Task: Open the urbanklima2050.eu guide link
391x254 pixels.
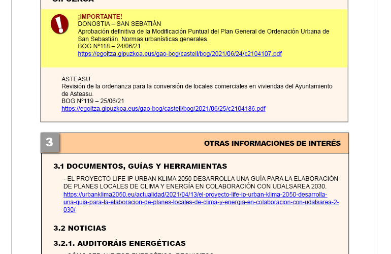Action: (x=201, y=202)
